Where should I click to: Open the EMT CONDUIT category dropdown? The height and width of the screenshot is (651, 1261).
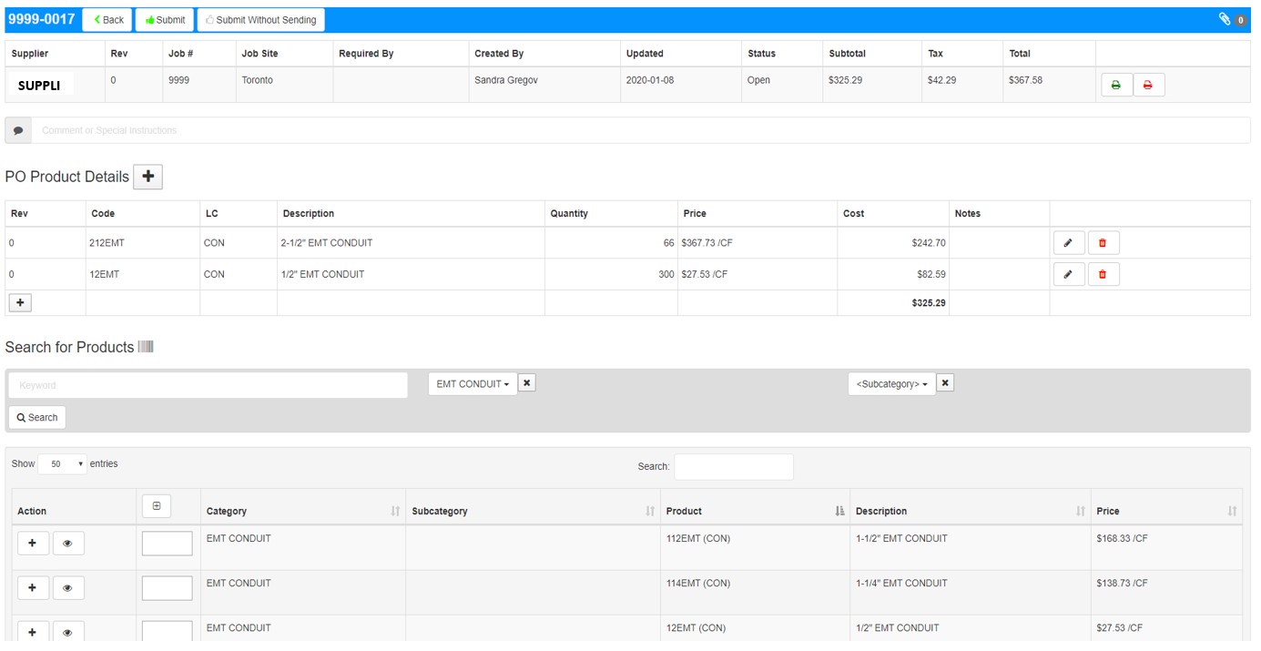click(473, 384)
